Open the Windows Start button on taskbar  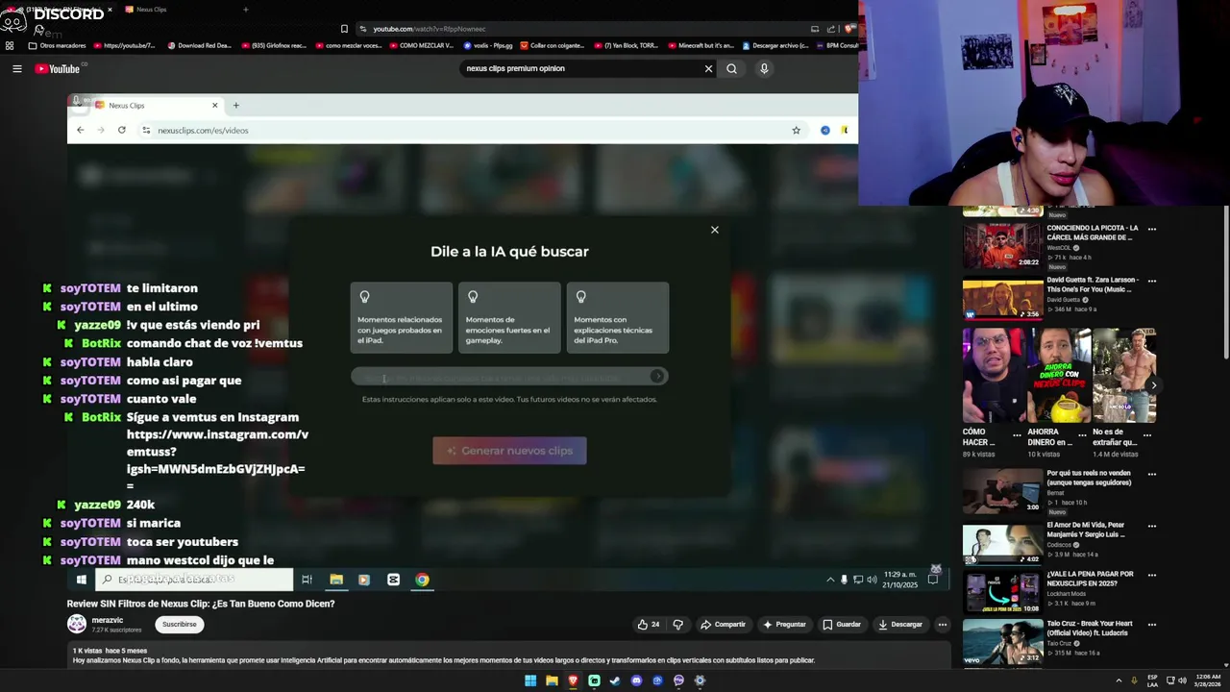pyautogui.click(x=530, y=680)
